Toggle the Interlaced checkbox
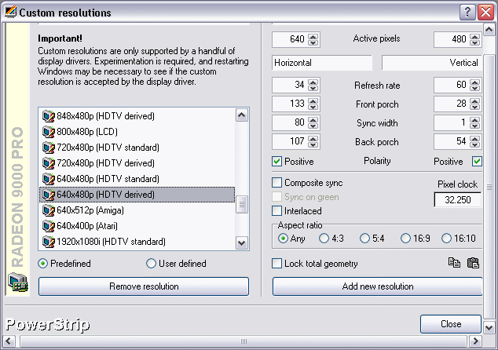The height and width of the screenshot is (350, 498). 277,211
